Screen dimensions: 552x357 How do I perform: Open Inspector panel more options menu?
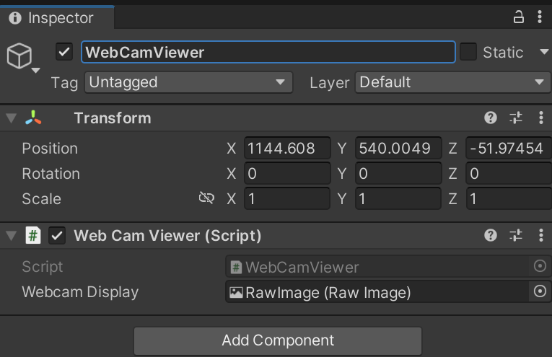pyautogui.click(x=540, y=17)
